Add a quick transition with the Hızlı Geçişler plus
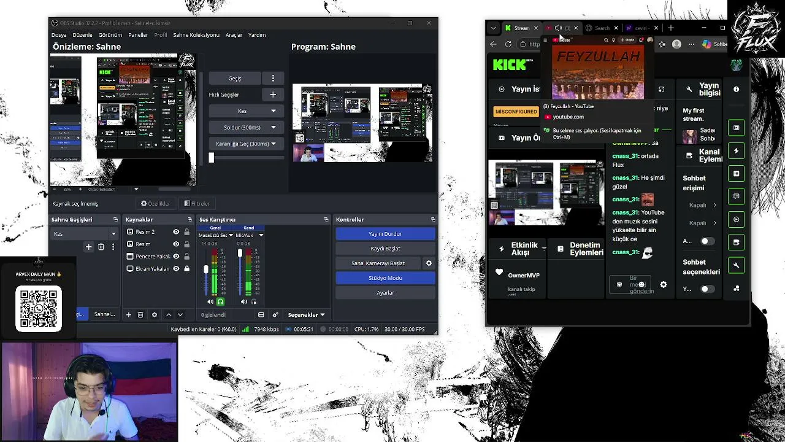This screenshot has width=785, height=442. [x=273, y=95]
